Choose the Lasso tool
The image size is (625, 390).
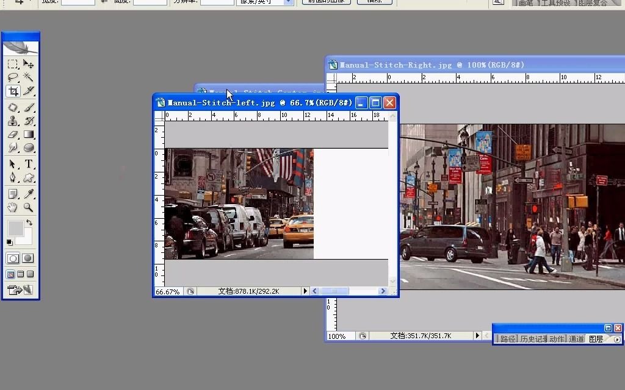(x=12, y=77)
